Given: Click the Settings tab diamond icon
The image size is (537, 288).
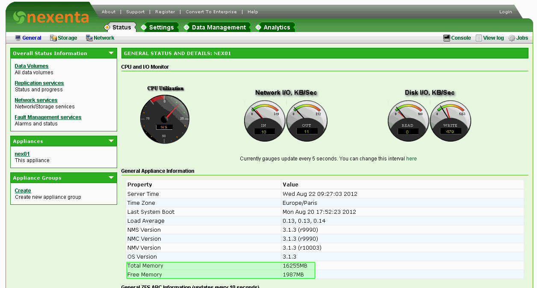Looking at the screenshot, I should click(x=144, y=27).
